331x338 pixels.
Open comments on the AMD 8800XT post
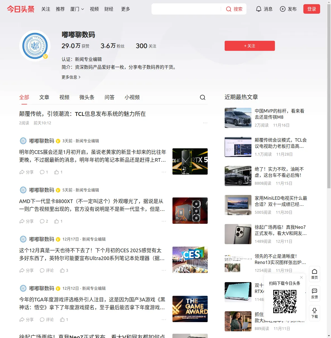tap(44, 221)
